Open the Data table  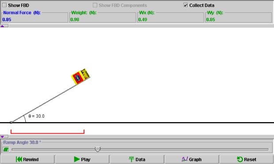[137, 159]
